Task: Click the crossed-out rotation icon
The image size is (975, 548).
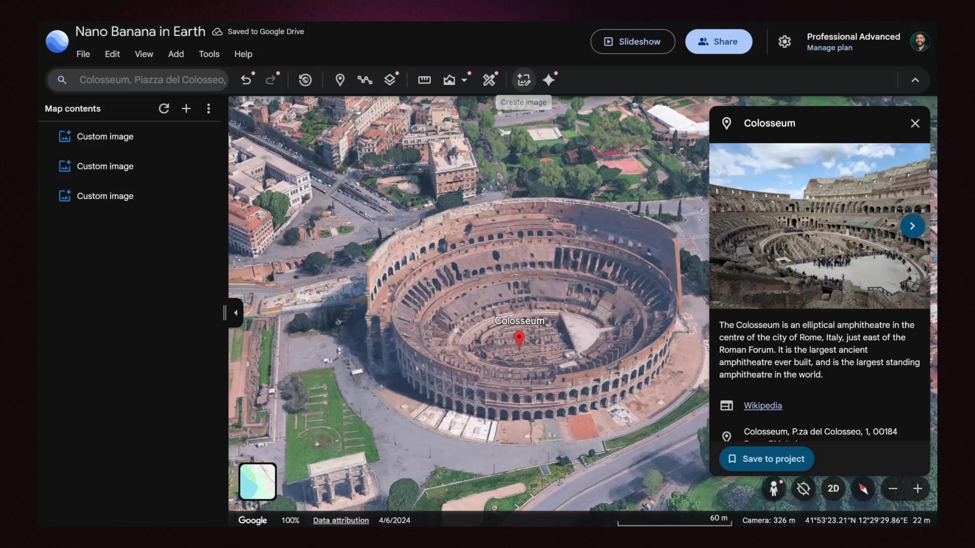Action: (803, 489)
